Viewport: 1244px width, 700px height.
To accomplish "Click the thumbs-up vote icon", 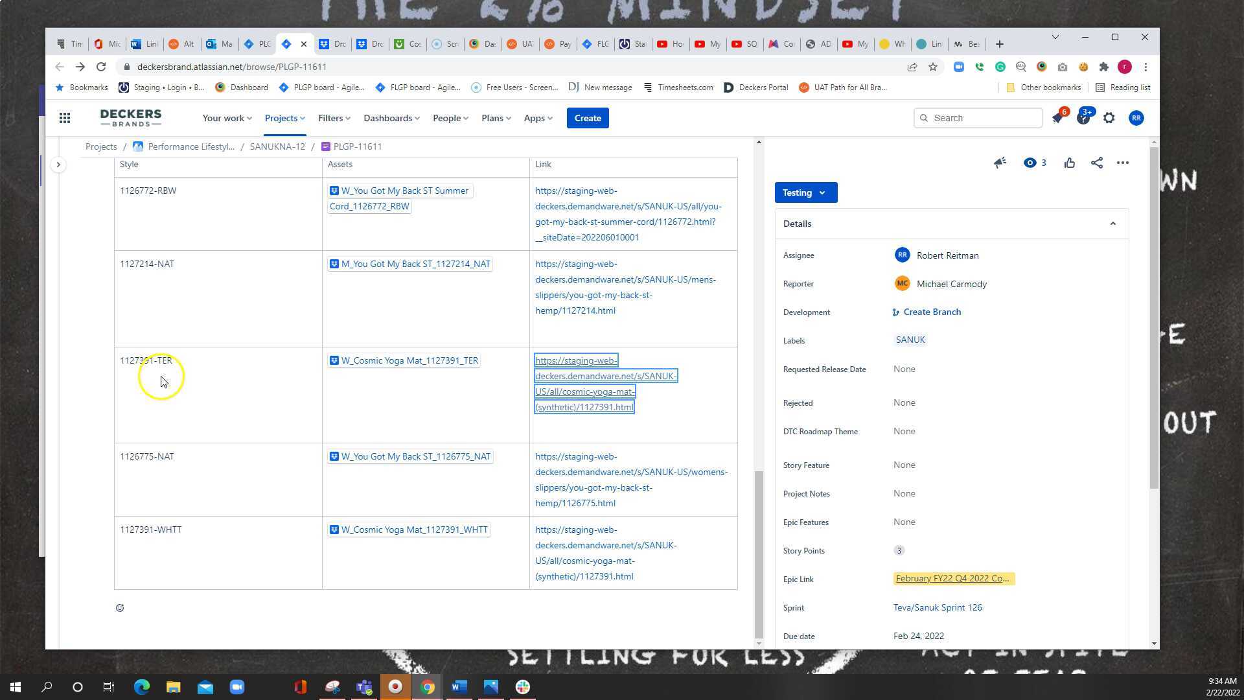I will coord(1070,163).
